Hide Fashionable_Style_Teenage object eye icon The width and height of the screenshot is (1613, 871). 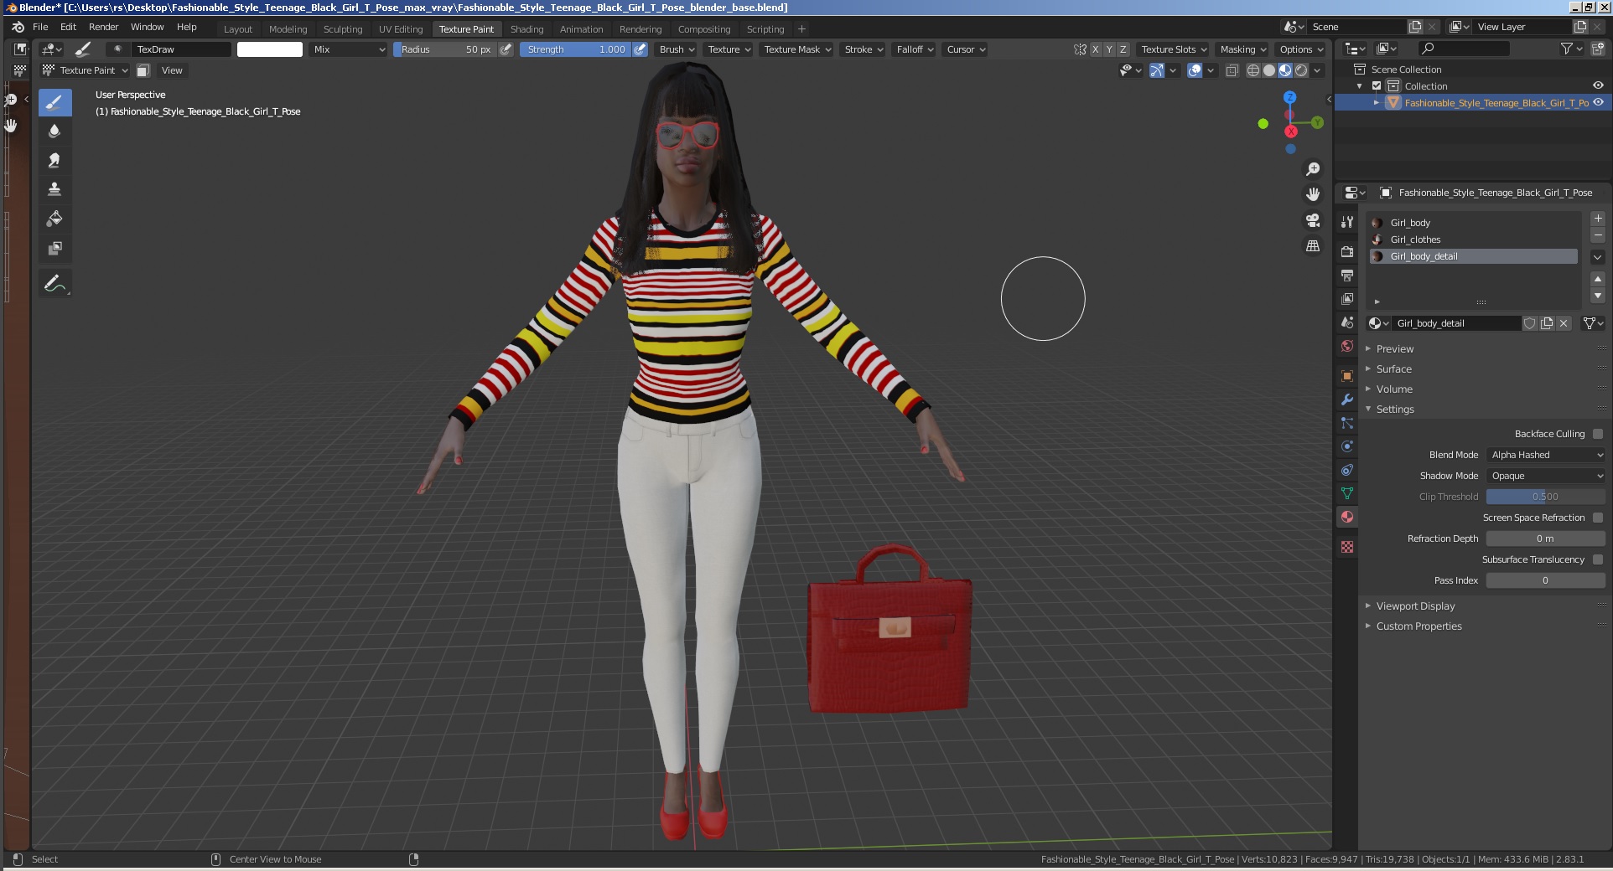point(1598,102)
